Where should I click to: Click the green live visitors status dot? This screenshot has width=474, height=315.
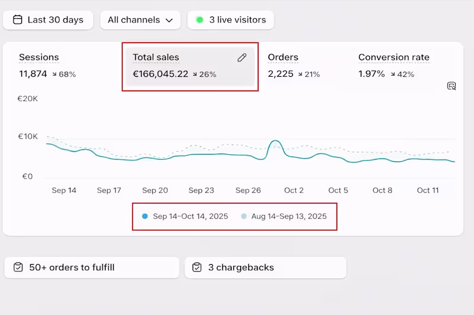point(200,20)
